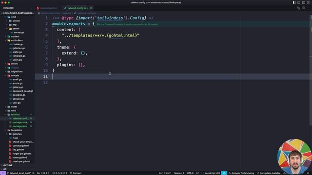Close the tailwind.config.js tab

91,8
